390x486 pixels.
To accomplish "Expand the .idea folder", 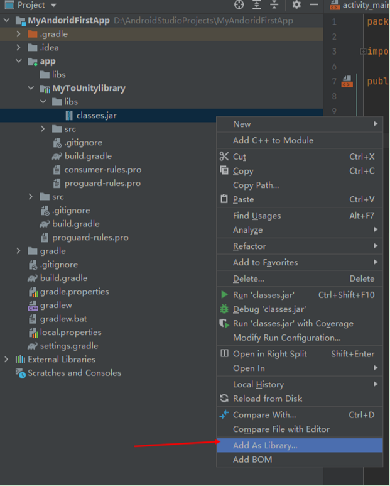I will 19,47.
